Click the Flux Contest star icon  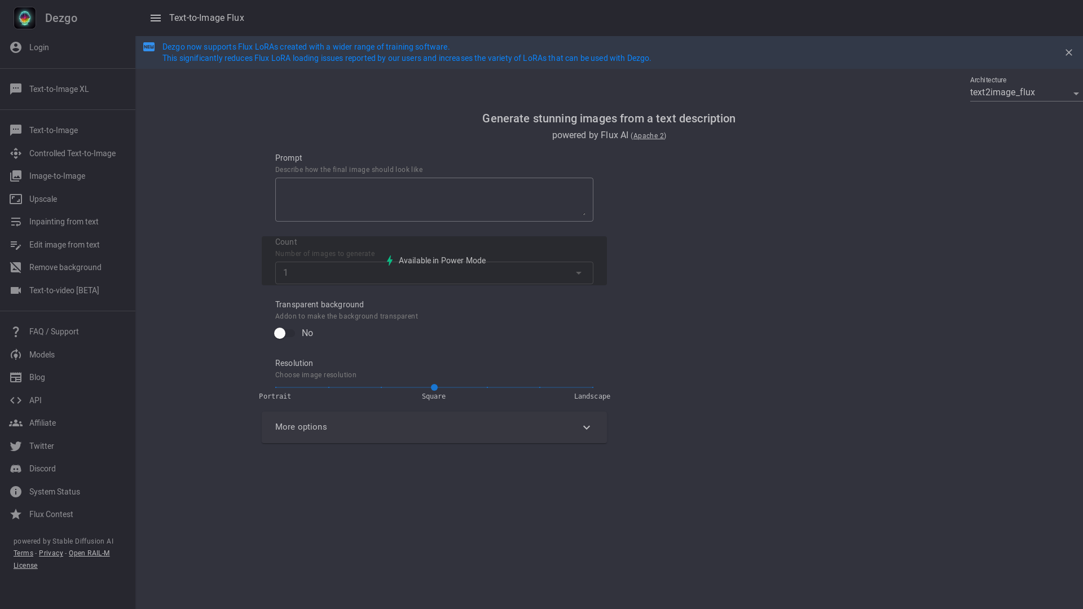[x=16, y=514]
